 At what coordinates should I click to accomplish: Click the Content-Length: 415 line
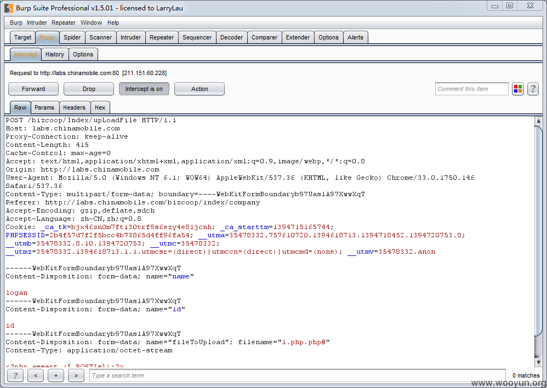47,145
